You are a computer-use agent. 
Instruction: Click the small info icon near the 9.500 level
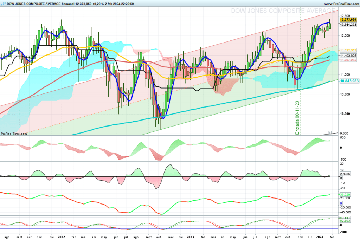(x=329, y=132)
